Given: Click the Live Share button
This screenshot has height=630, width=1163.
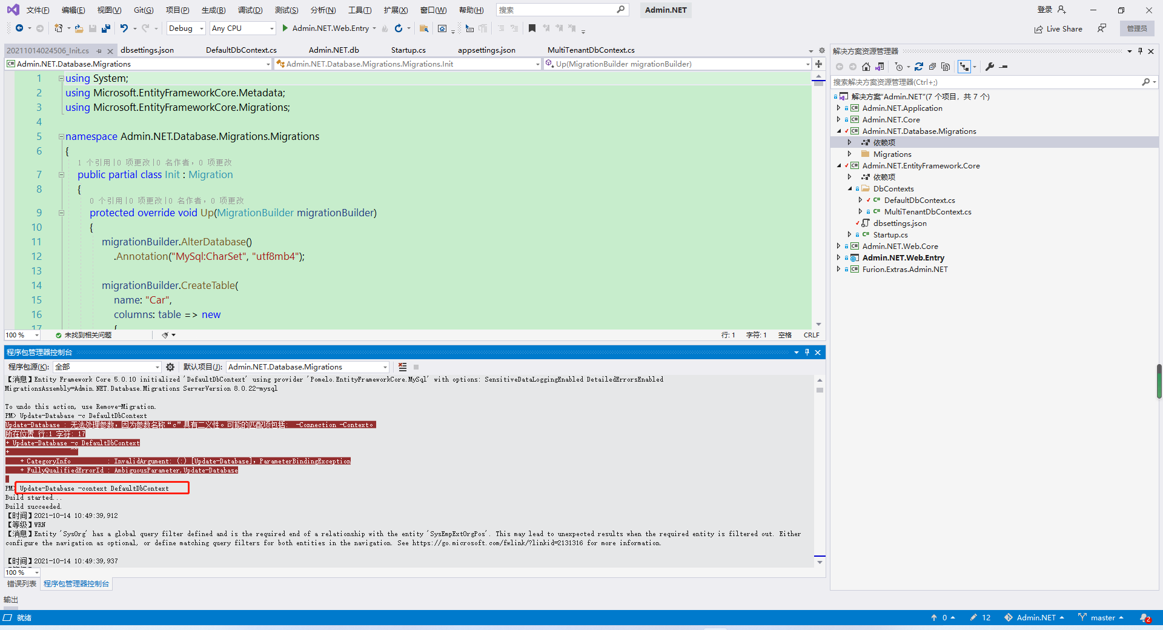Looking at the screenshot, I should pyautogui.click(x=1058, y=28).
